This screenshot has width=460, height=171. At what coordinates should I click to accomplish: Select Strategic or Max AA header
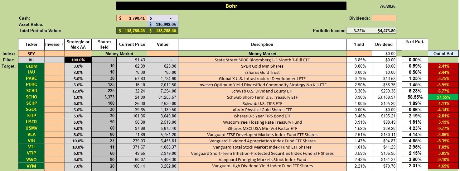78,45
